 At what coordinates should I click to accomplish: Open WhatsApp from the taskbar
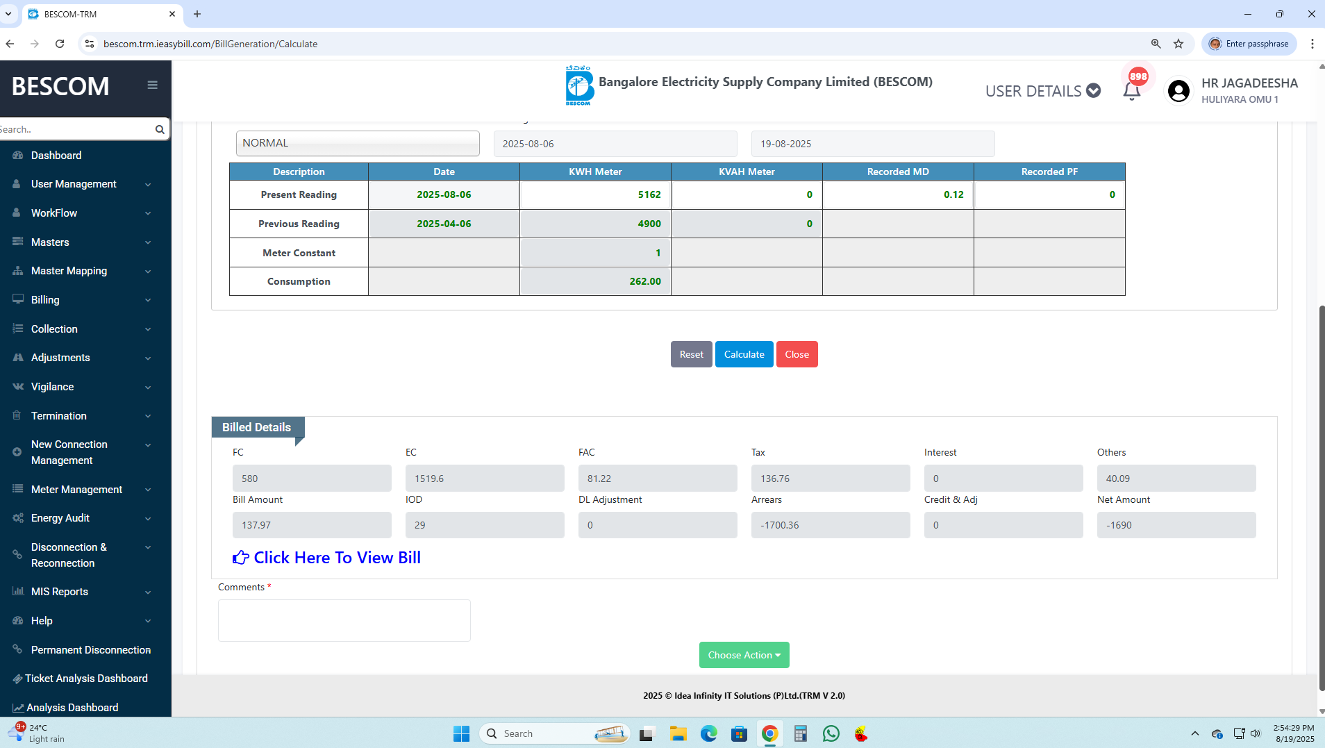(831, 733)
